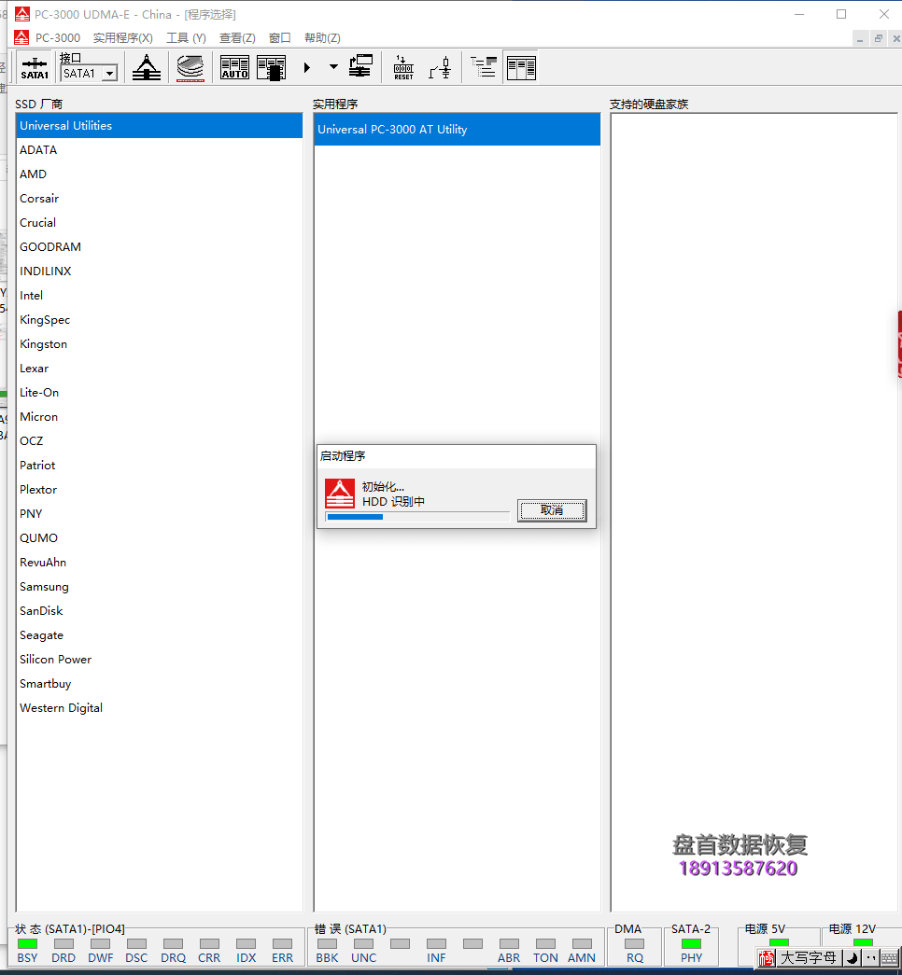The height and width of the screenshot is (975, 902).
Task: Open the 窗口 menu
Action: pyautogui.click(x=279, y=38)
